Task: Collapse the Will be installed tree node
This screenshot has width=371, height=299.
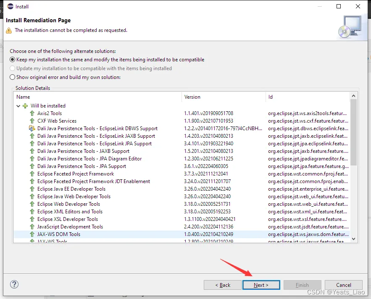Action: [x=18, y=106]
